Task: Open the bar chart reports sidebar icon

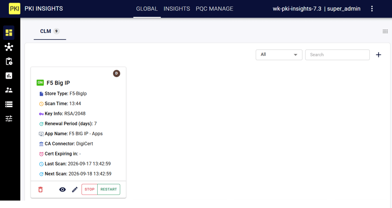Action: pos(9,75)
